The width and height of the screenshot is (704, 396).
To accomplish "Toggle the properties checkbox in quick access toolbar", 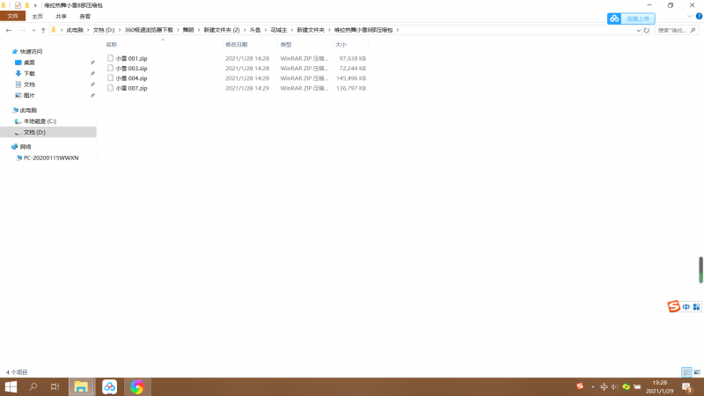I will point(18,5).
